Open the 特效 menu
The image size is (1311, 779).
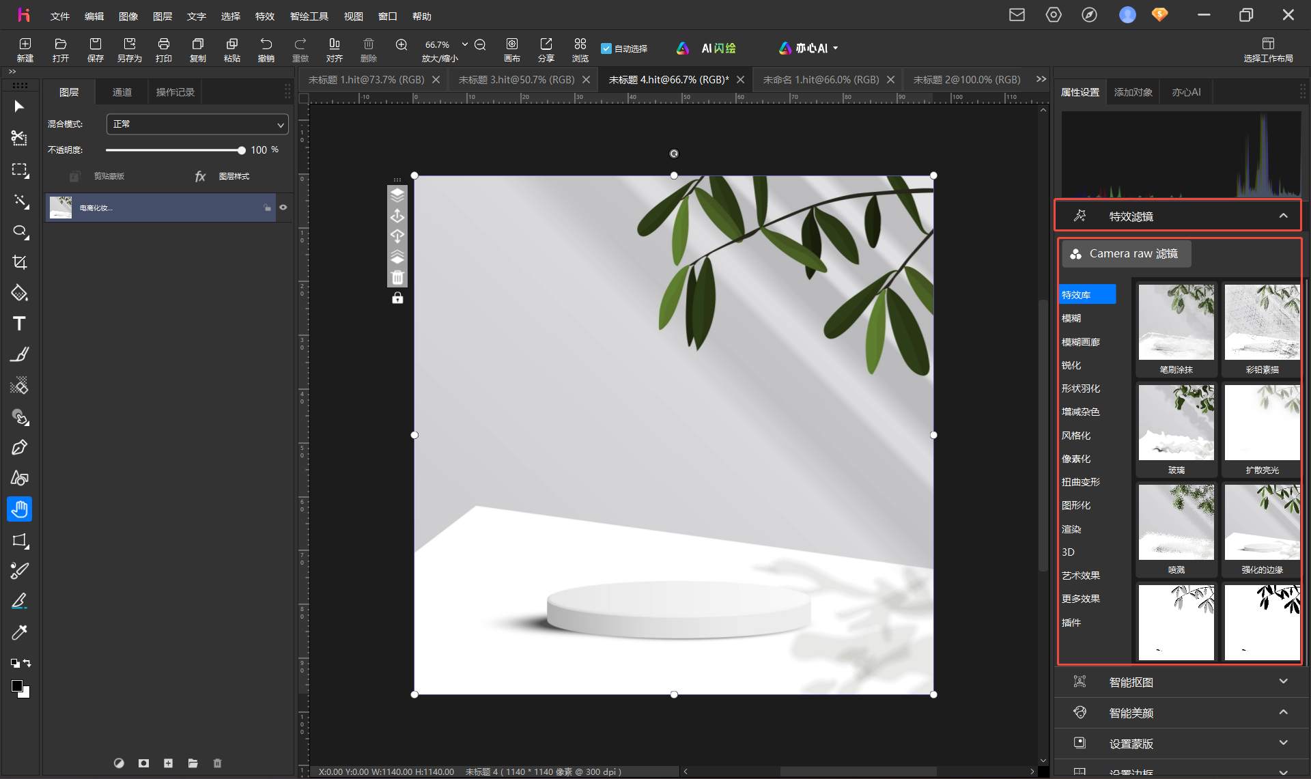264,16
